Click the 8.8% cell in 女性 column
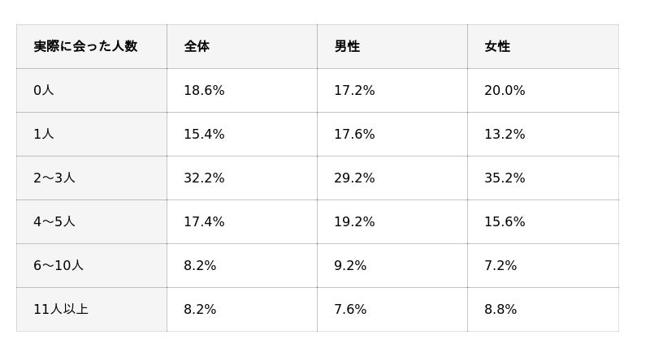Image resolution: width=650 pixels, height=356 pixels. pyautogui.click(x=543, y=310)
